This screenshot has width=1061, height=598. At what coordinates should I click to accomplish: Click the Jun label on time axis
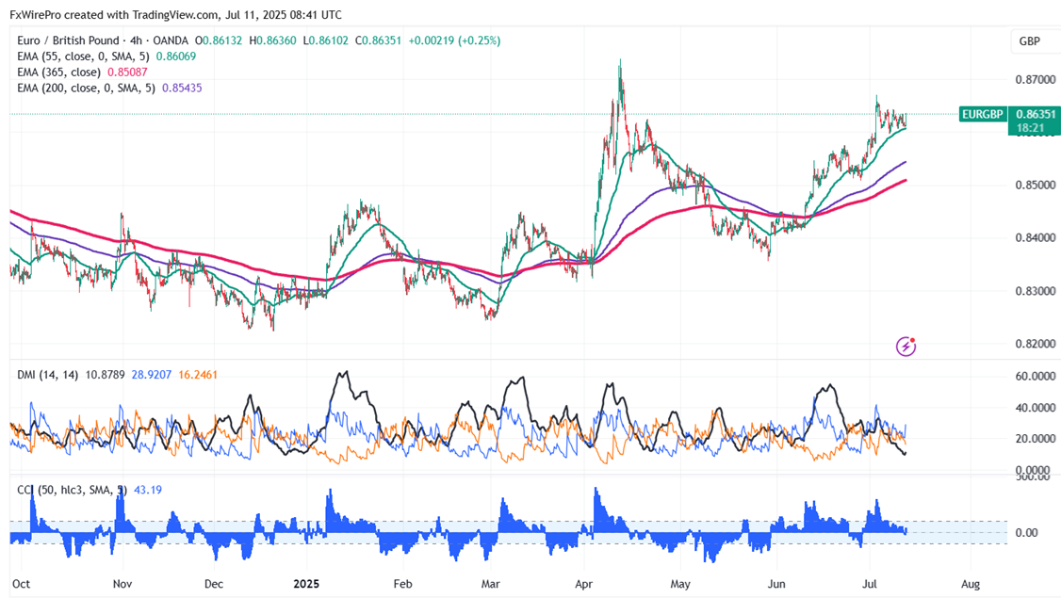tap(776, 584)
